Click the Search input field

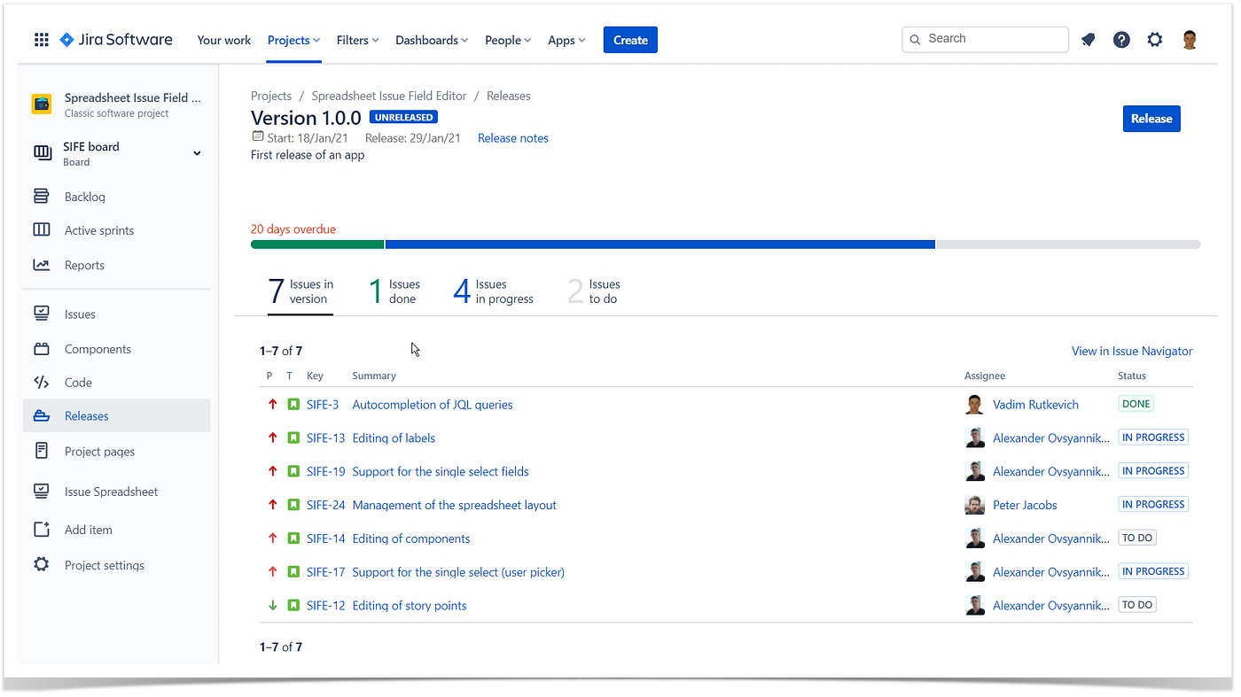tap(985, 39)
